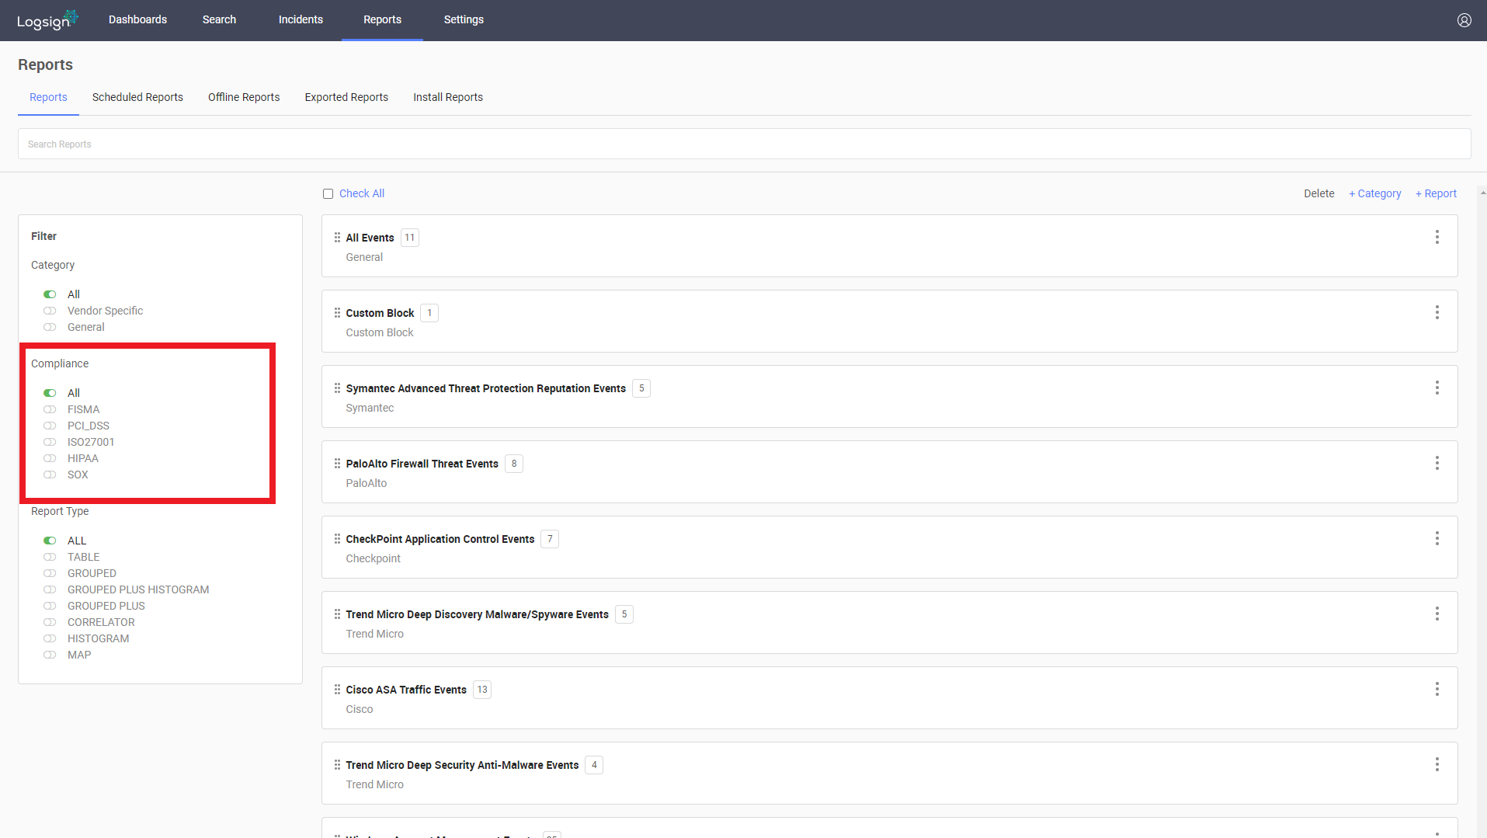Switch to the Scheduled Reports tab
This screenshot has width=1487, height=838.
(x=137, y=97)
